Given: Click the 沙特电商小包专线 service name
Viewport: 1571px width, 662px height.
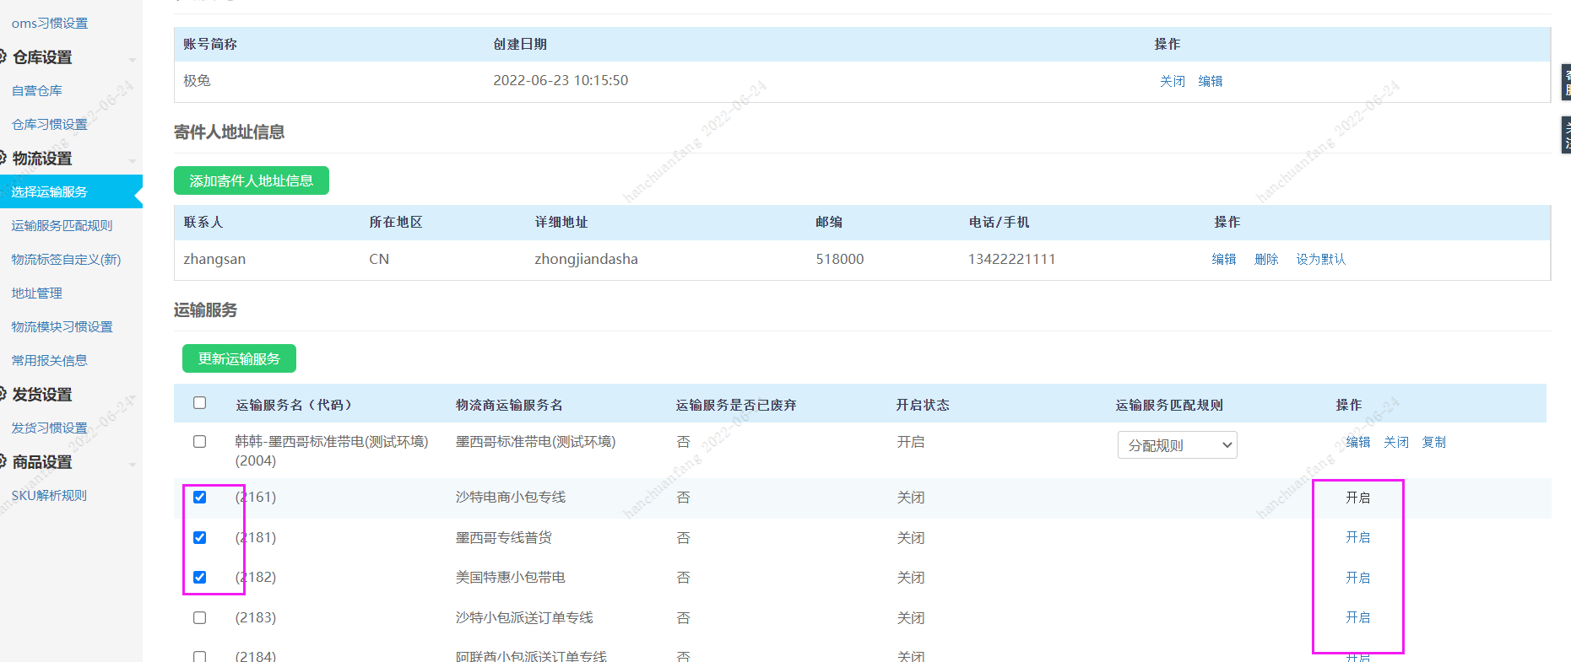Looking at the screenshot, I should click(x=511, y=498).
